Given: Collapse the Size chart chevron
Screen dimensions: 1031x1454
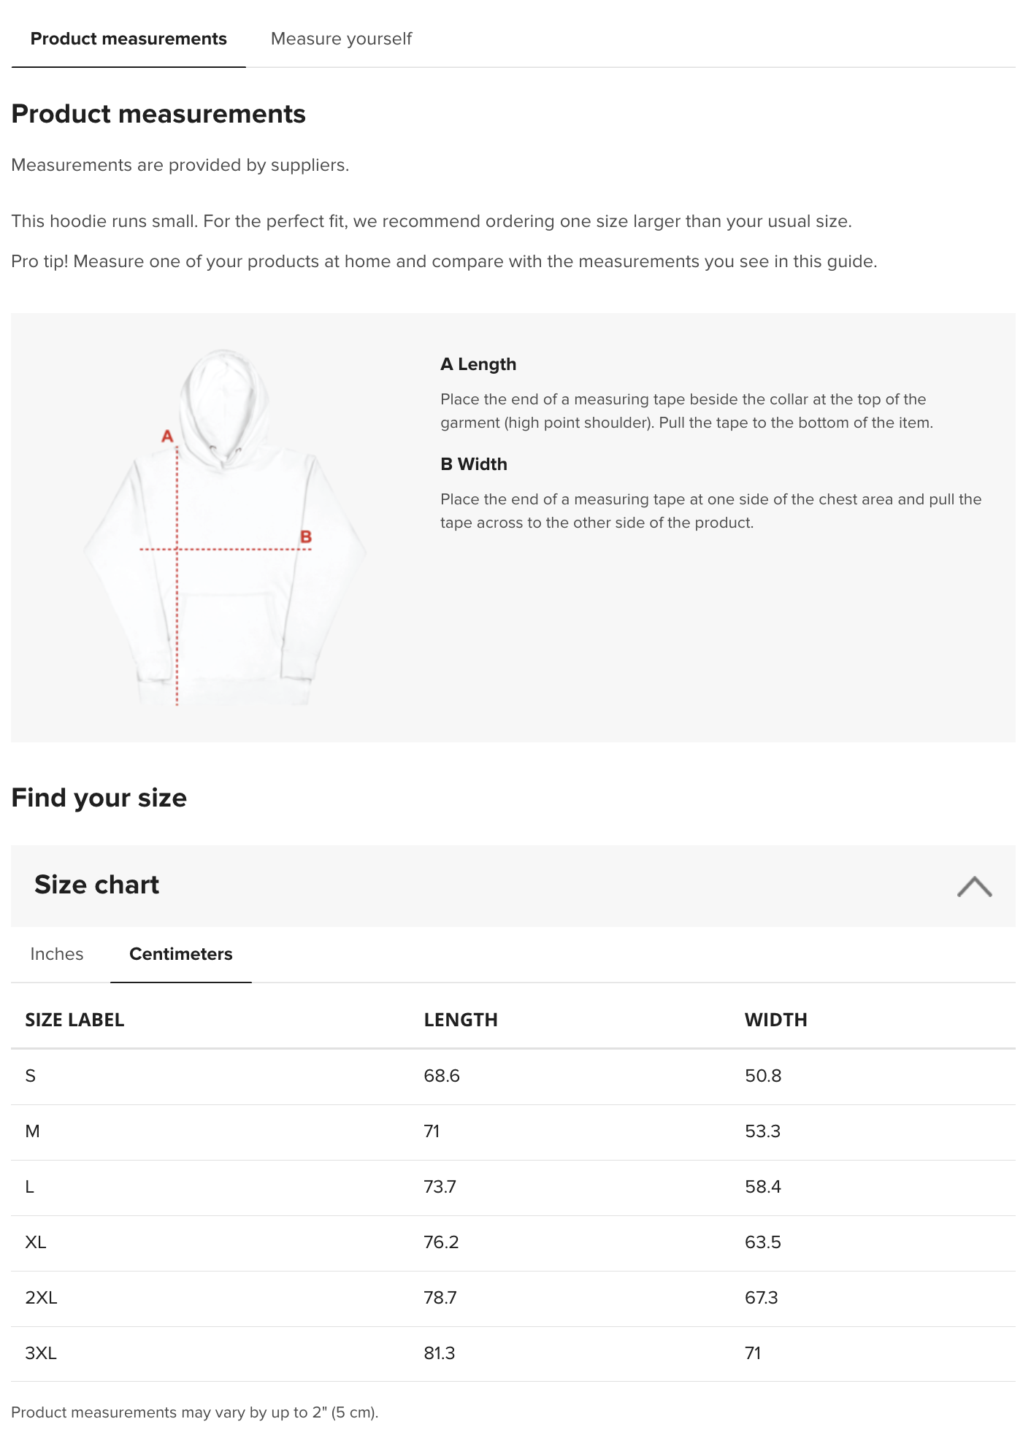Looking at the screenshot, I should click(x=974, y=886).
